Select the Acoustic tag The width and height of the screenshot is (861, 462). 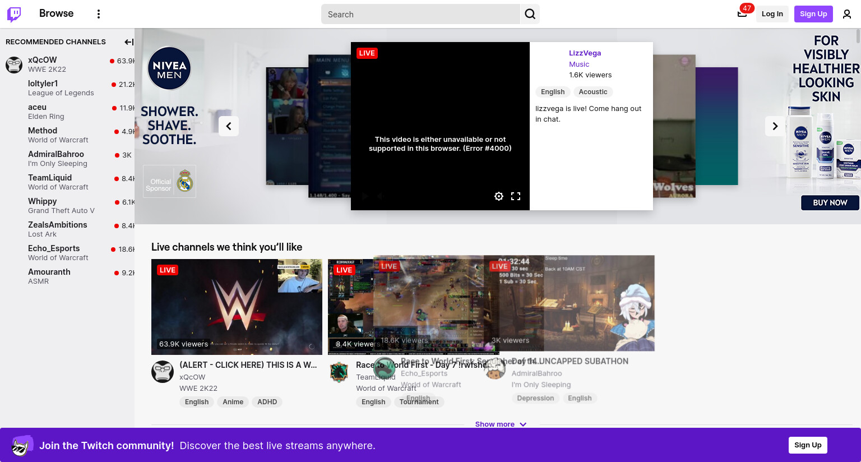593,92
